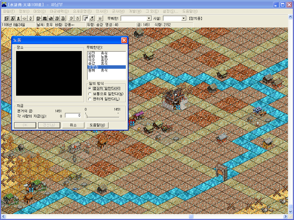
Task: Click the pause icon in the toolbar
Action: click(100, 18)
